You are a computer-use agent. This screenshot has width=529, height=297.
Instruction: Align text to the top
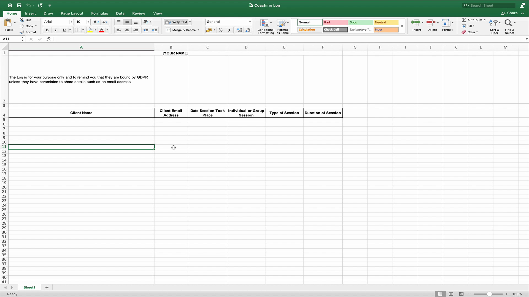tap(119, 22)
